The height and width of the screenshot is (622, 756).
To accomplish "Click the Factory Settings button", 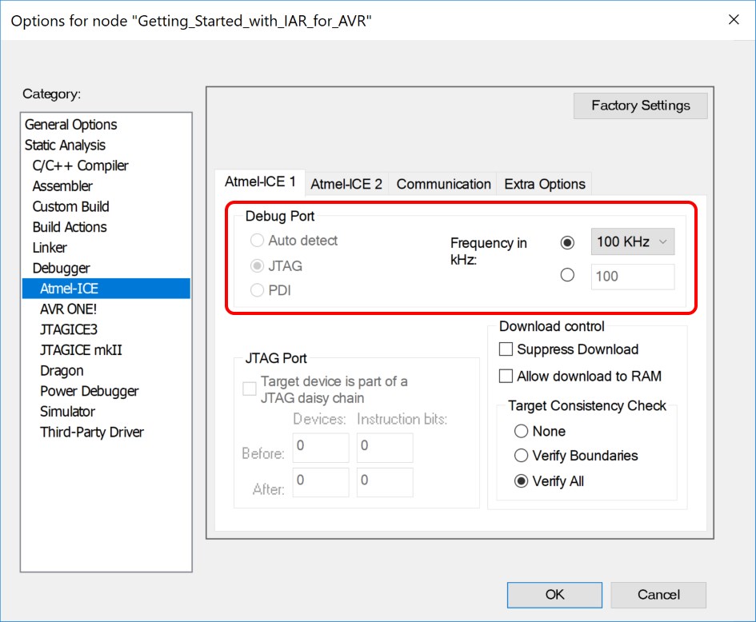I will [x=640, y=106].
